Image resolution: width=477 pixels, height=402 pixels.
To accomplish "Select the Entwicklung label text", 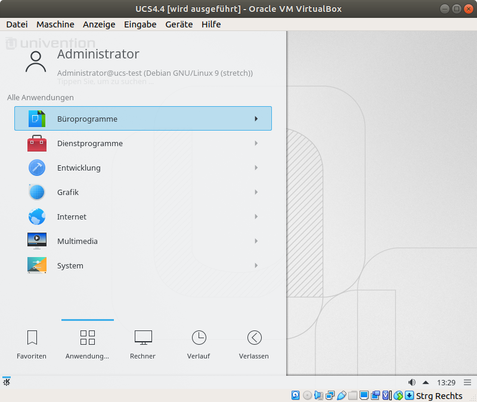I will pos(79,168).
